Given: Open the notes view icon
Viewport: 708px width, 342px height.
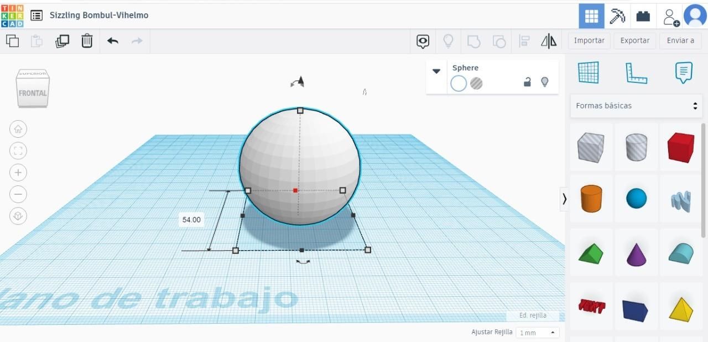Looking at the screenshot, I should (423, 42).
